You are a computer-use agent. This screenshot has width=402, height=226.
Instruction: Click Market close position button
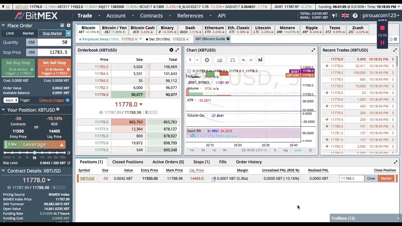pyautogui.click(x=386, y=178)
